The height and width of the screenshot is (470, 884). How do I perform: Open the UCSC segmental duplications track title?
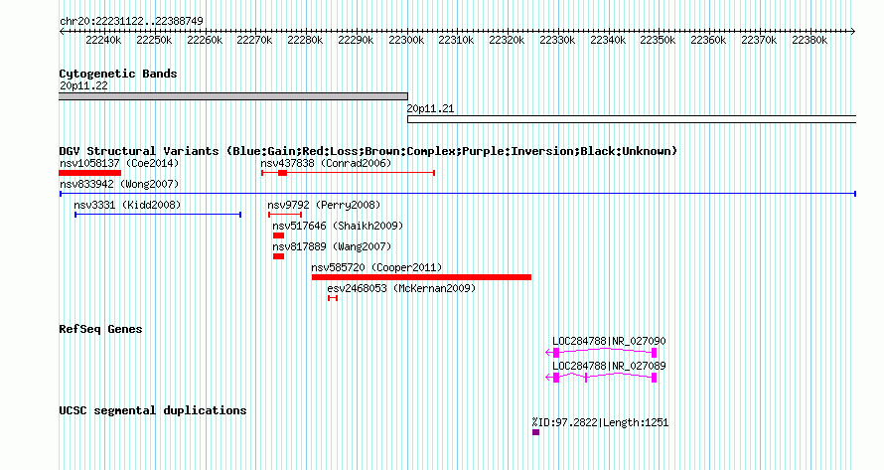[153, 410]
